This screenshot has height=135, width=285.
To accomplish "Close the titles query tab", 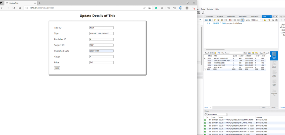I will click(270, 17).
